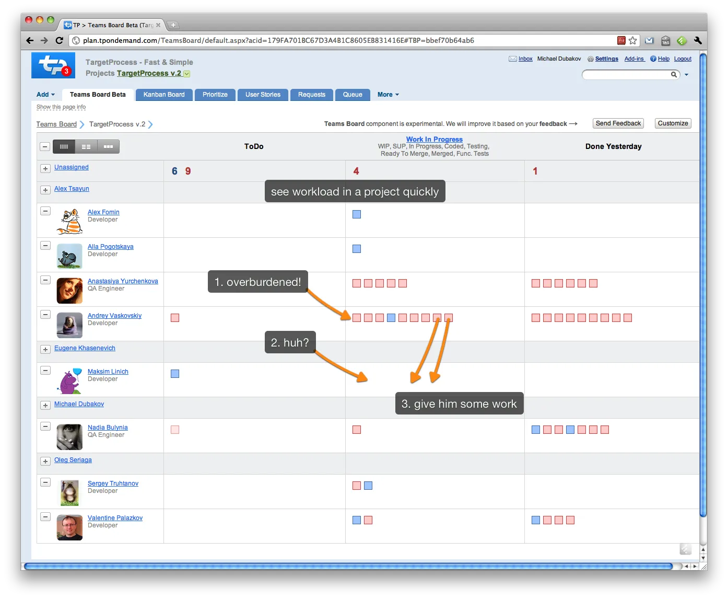Screen dimensions: 728x599
Task: Open the project selector dropdown next to TargetProcess v.2
Action: (x=187, y=74)
